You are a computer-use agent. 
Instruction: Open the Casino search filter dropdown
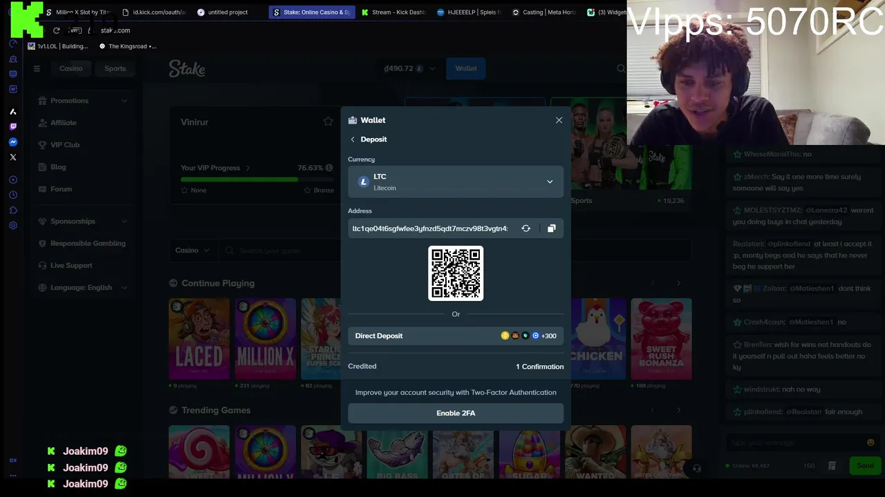(x=192, y=251)
